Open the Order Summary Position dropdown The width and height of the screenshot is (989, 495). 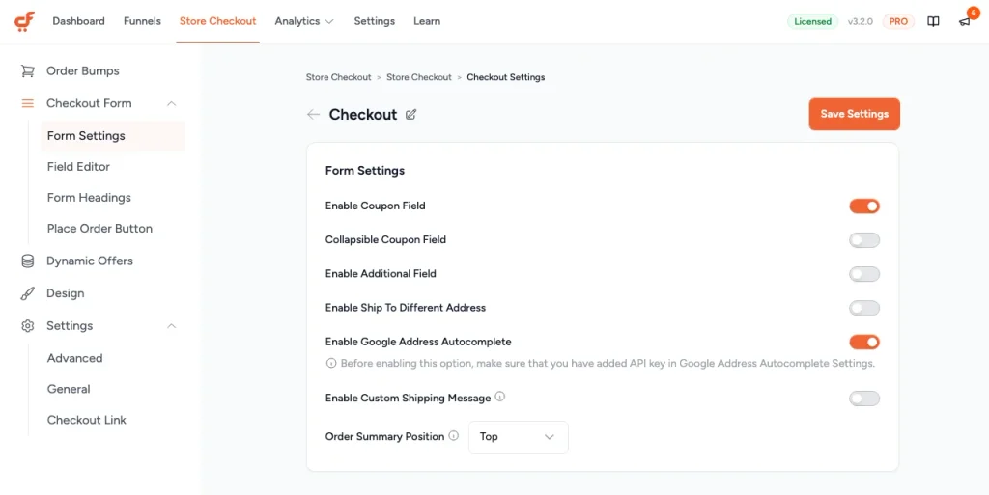(x=519, y=437)
